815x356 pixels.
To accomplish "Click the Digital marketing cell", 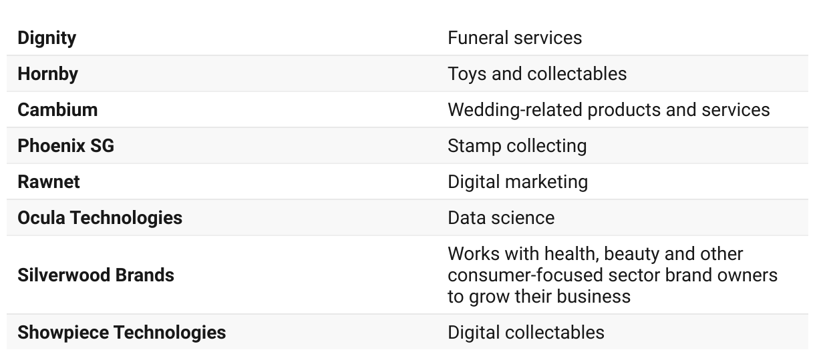I will (518, 181).
